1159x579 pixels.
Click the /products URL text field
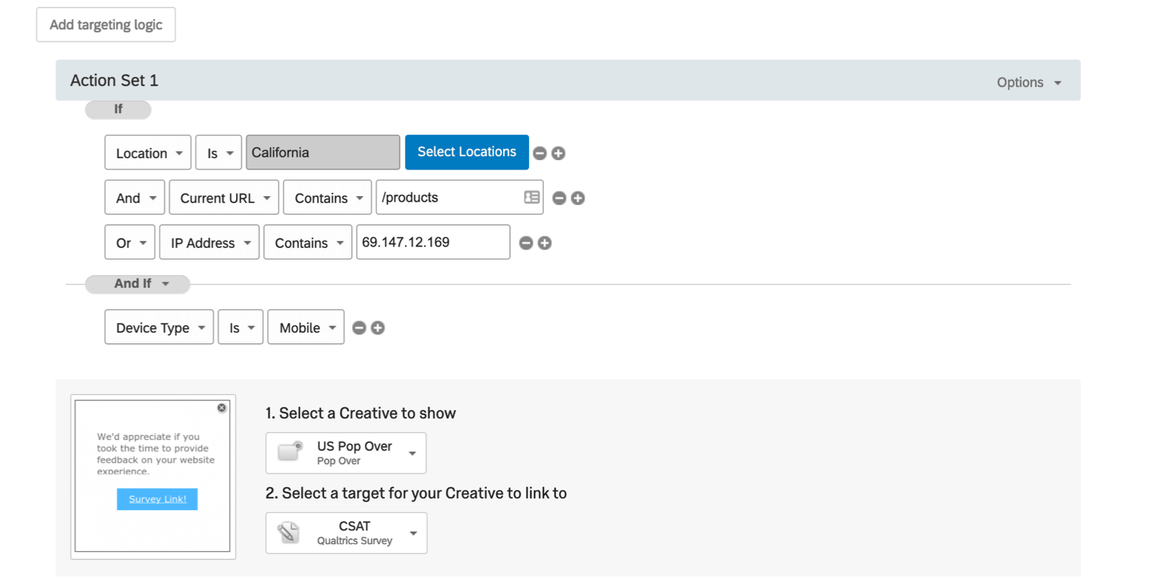[x=460, y=198]
